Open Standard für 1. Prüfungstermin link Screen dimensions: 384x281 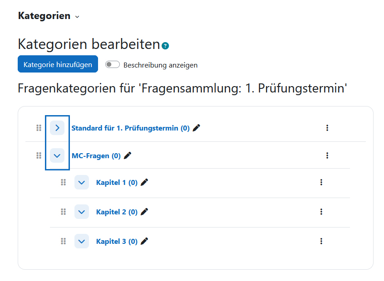coord(130,128)
